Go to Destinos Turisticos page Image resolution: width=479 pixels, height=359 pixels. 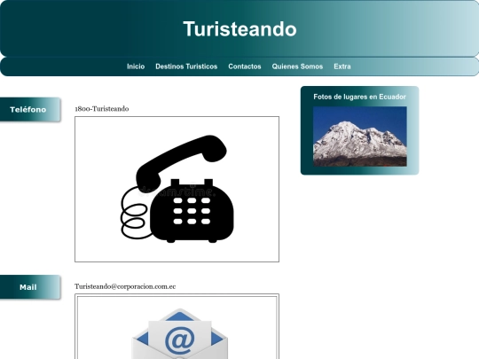(x=186, y=66)
